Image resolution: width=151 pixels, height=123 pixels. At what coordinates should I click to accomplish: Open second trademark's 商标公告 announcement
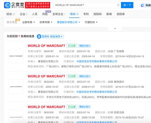(x=85, y=76)
